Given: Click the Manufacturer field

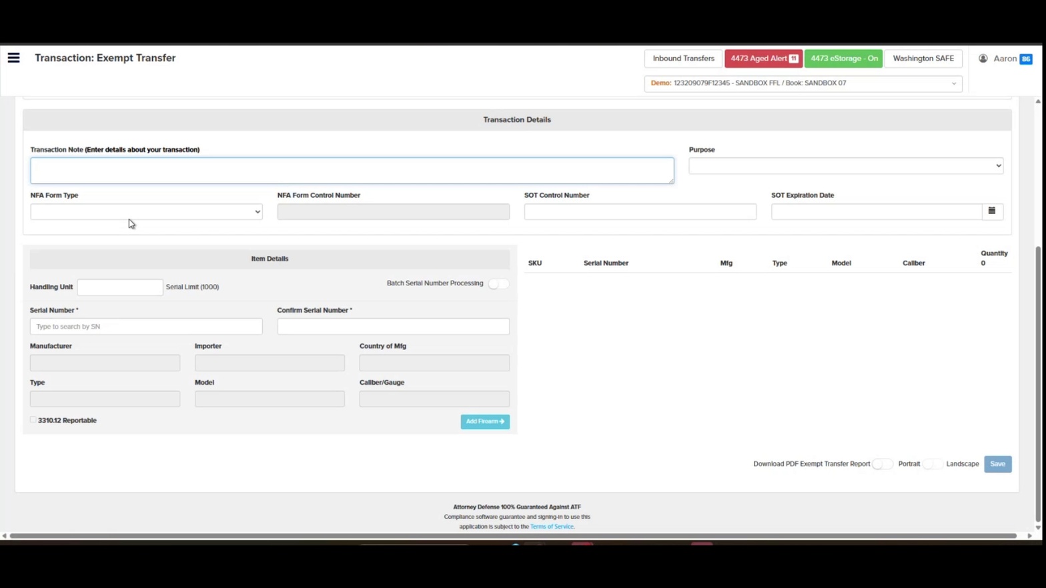Looking at the screenshot, I should point(105,363).
